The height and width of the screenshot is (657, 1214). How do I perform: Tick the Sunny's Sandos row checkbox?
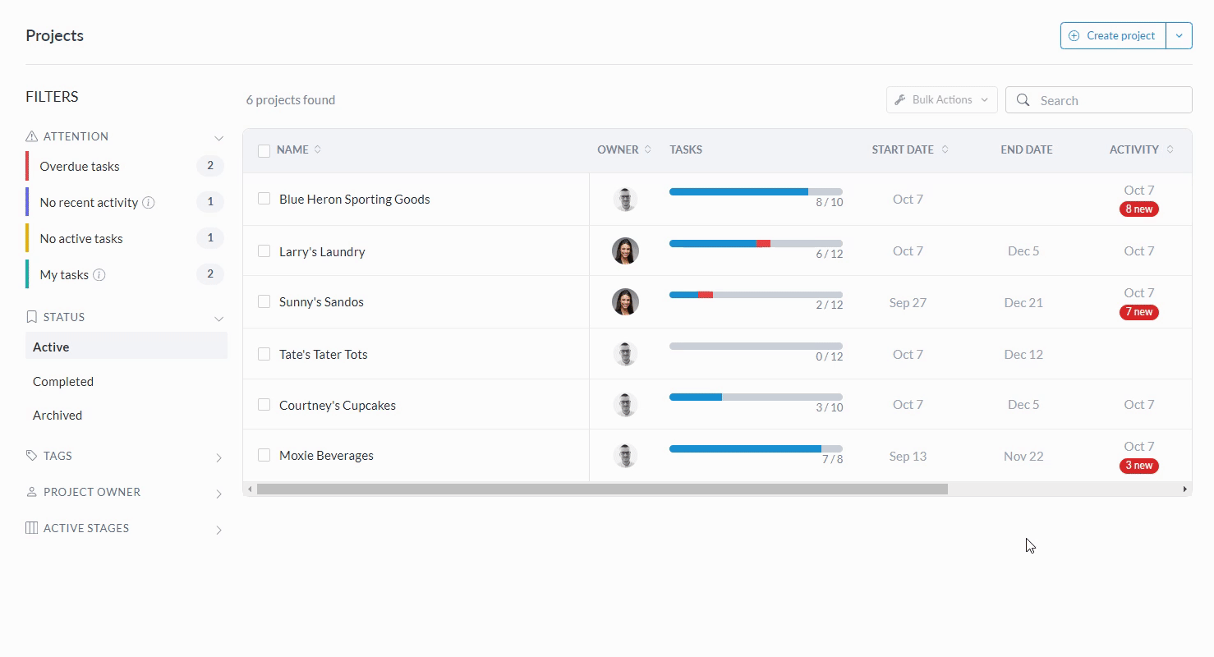[x=264, y=301]
